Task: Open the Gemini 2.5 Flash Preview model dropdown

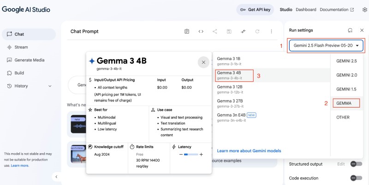Action: 326,46
